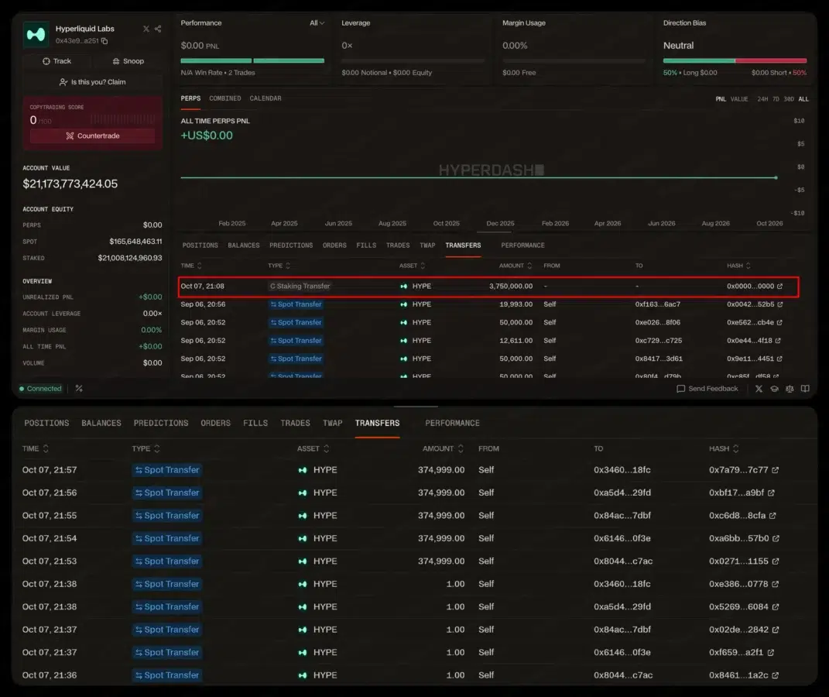Click the Hyperliquid Labs avatar logo

coord(36,34)
